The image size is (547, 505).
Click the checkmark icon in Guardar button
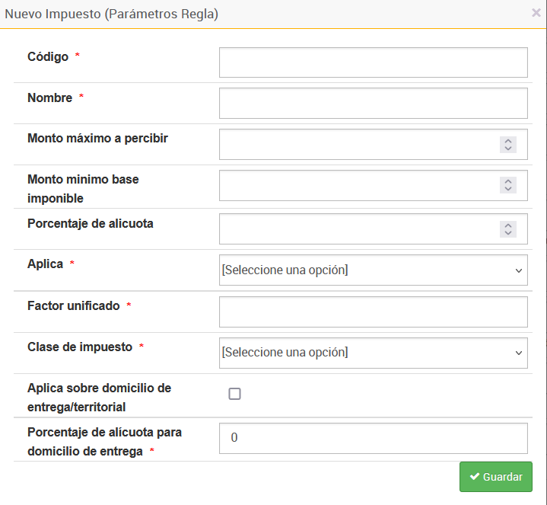pos(475,477)
